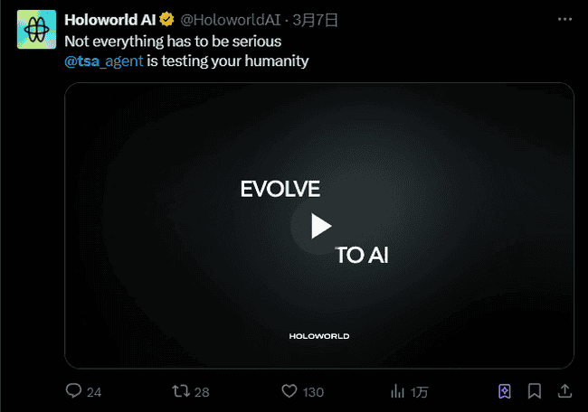Like the tweet with the heart icon
This screenshot has width=588, height=412.
pyautogui.click(x=289, y=391)
